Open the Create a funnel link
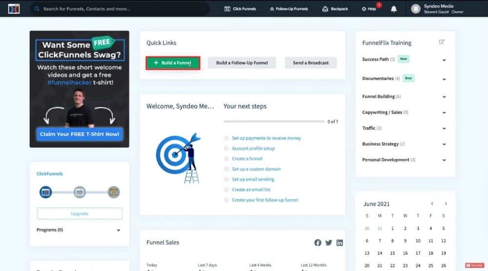488x271 pixels. [x=247, y=158]
